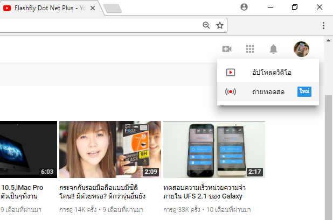The image size is (333, 220).
Task: Click the create video camera icon
Action: (226, 49)
